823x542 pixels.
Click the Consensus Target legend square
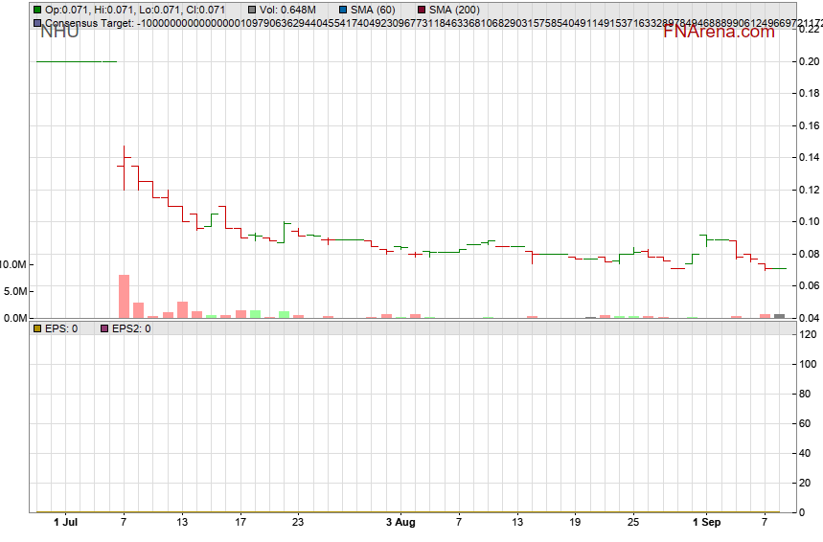click(x=37, y=24)
